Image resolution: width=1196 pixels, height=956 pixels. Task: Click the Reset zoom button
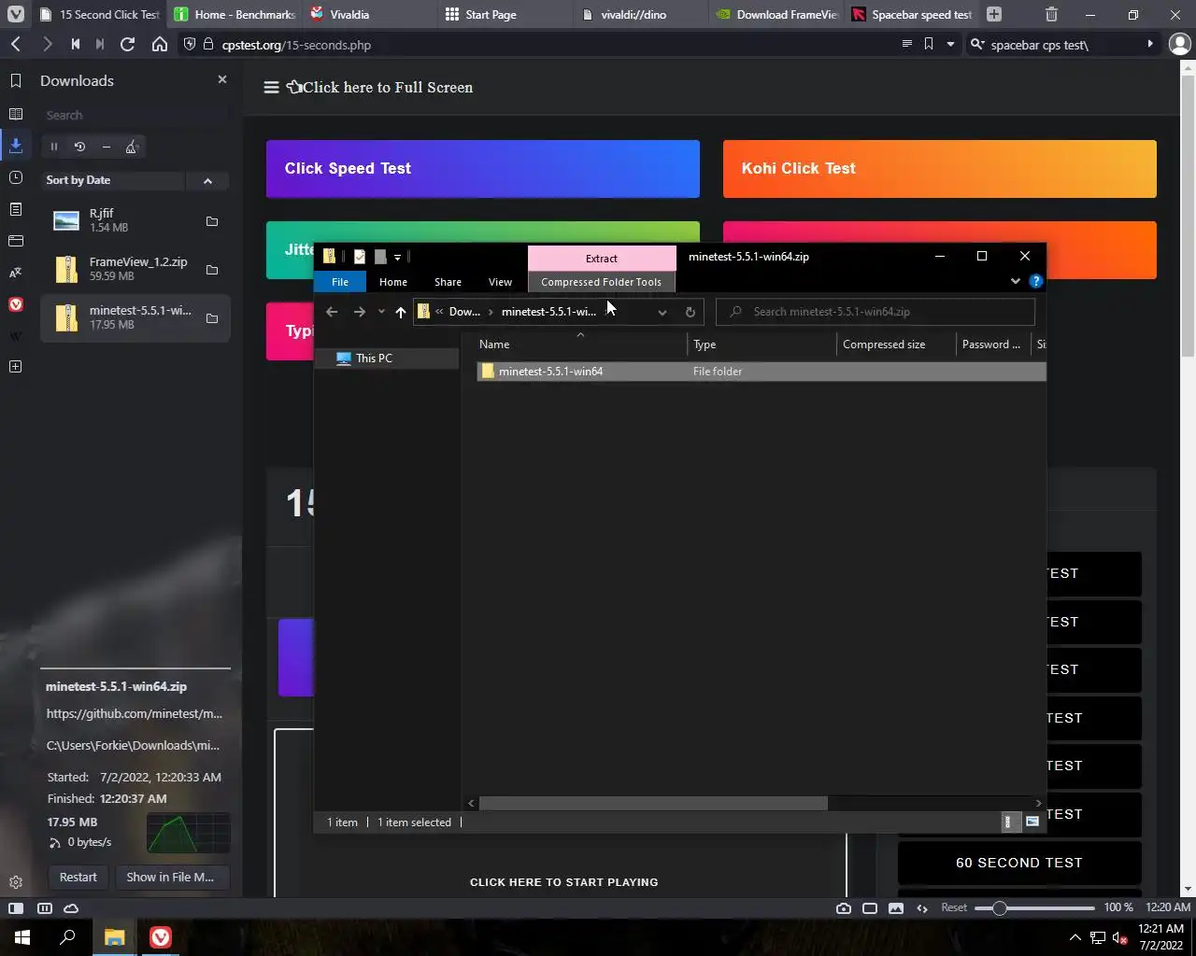pos(954,907)
